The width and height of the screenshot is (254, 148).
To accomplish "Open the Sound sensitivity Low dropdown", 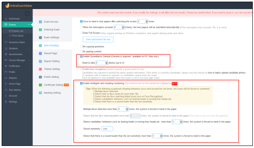I will 107,129.
